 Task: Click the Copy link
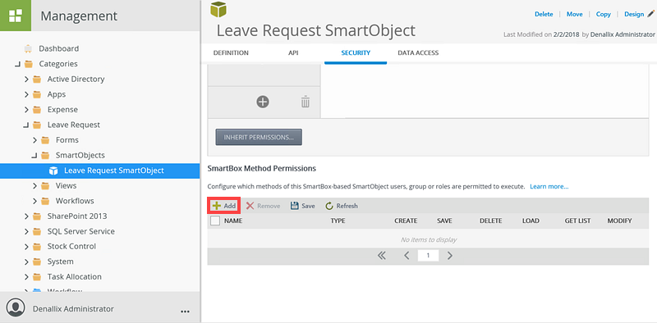point(604,14)
